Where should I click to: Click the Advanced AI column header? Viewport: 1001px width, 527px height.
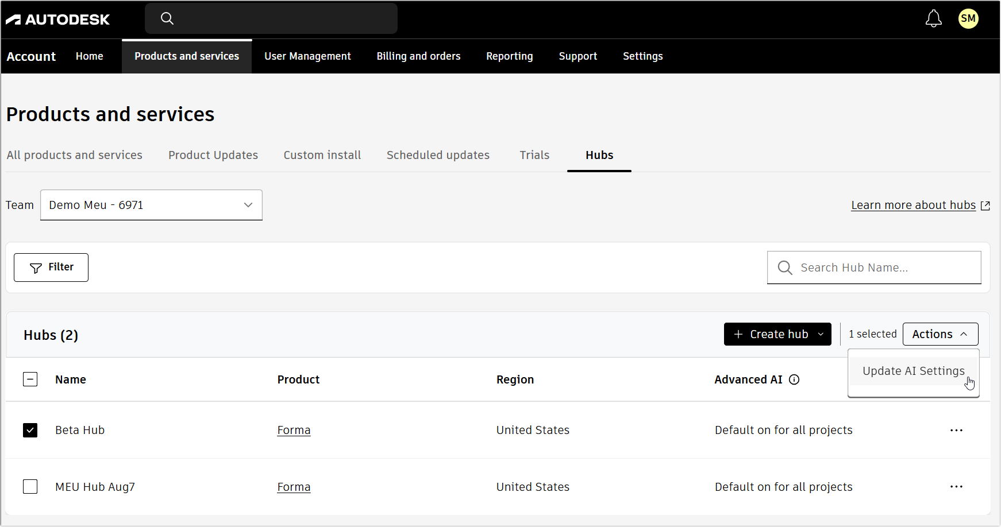point(748,379)
